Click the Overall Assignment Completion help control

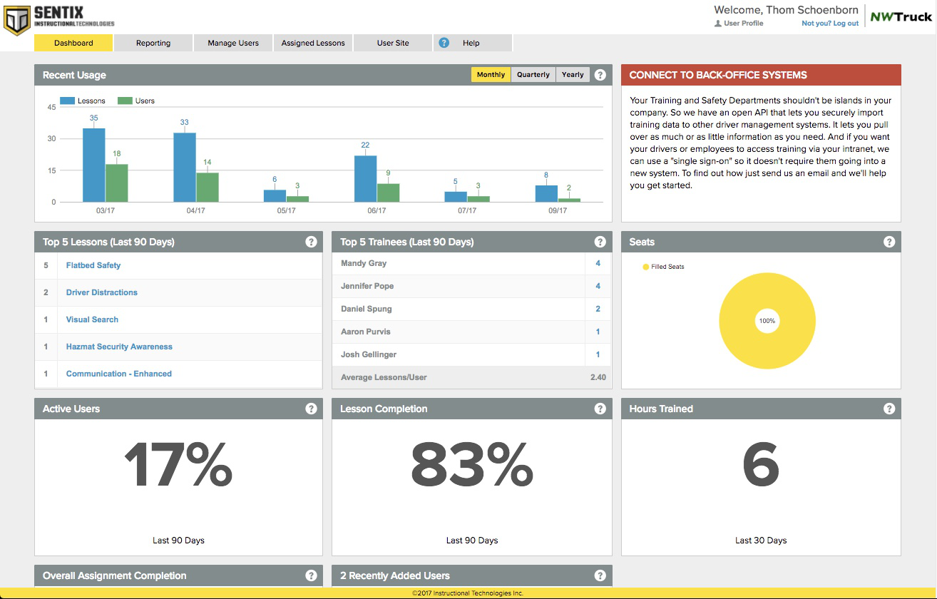tap(311, 575)
